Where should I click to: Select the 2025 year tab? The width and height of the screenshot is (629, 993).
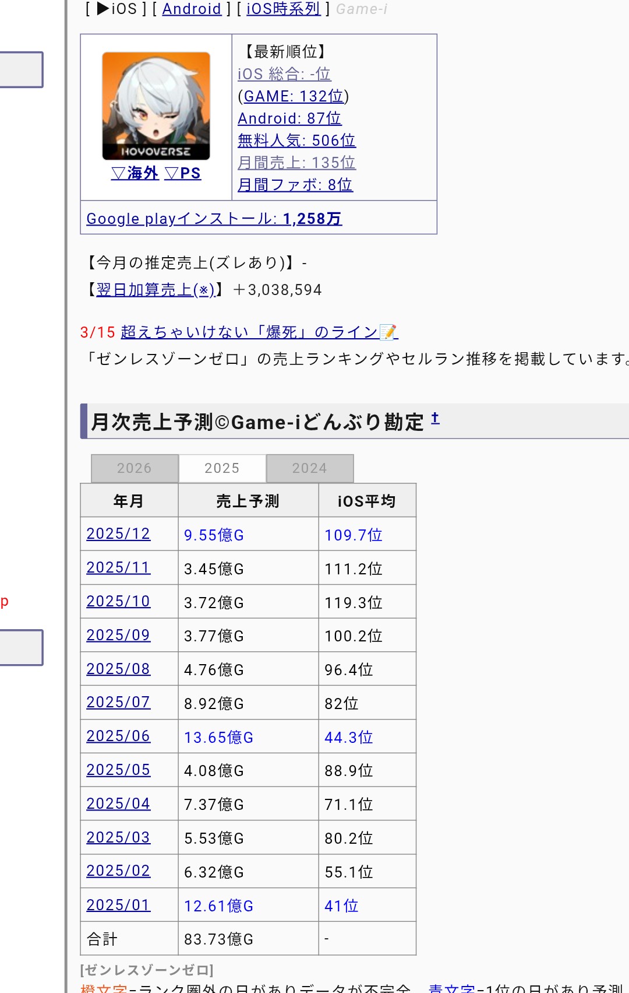[222, 468]
